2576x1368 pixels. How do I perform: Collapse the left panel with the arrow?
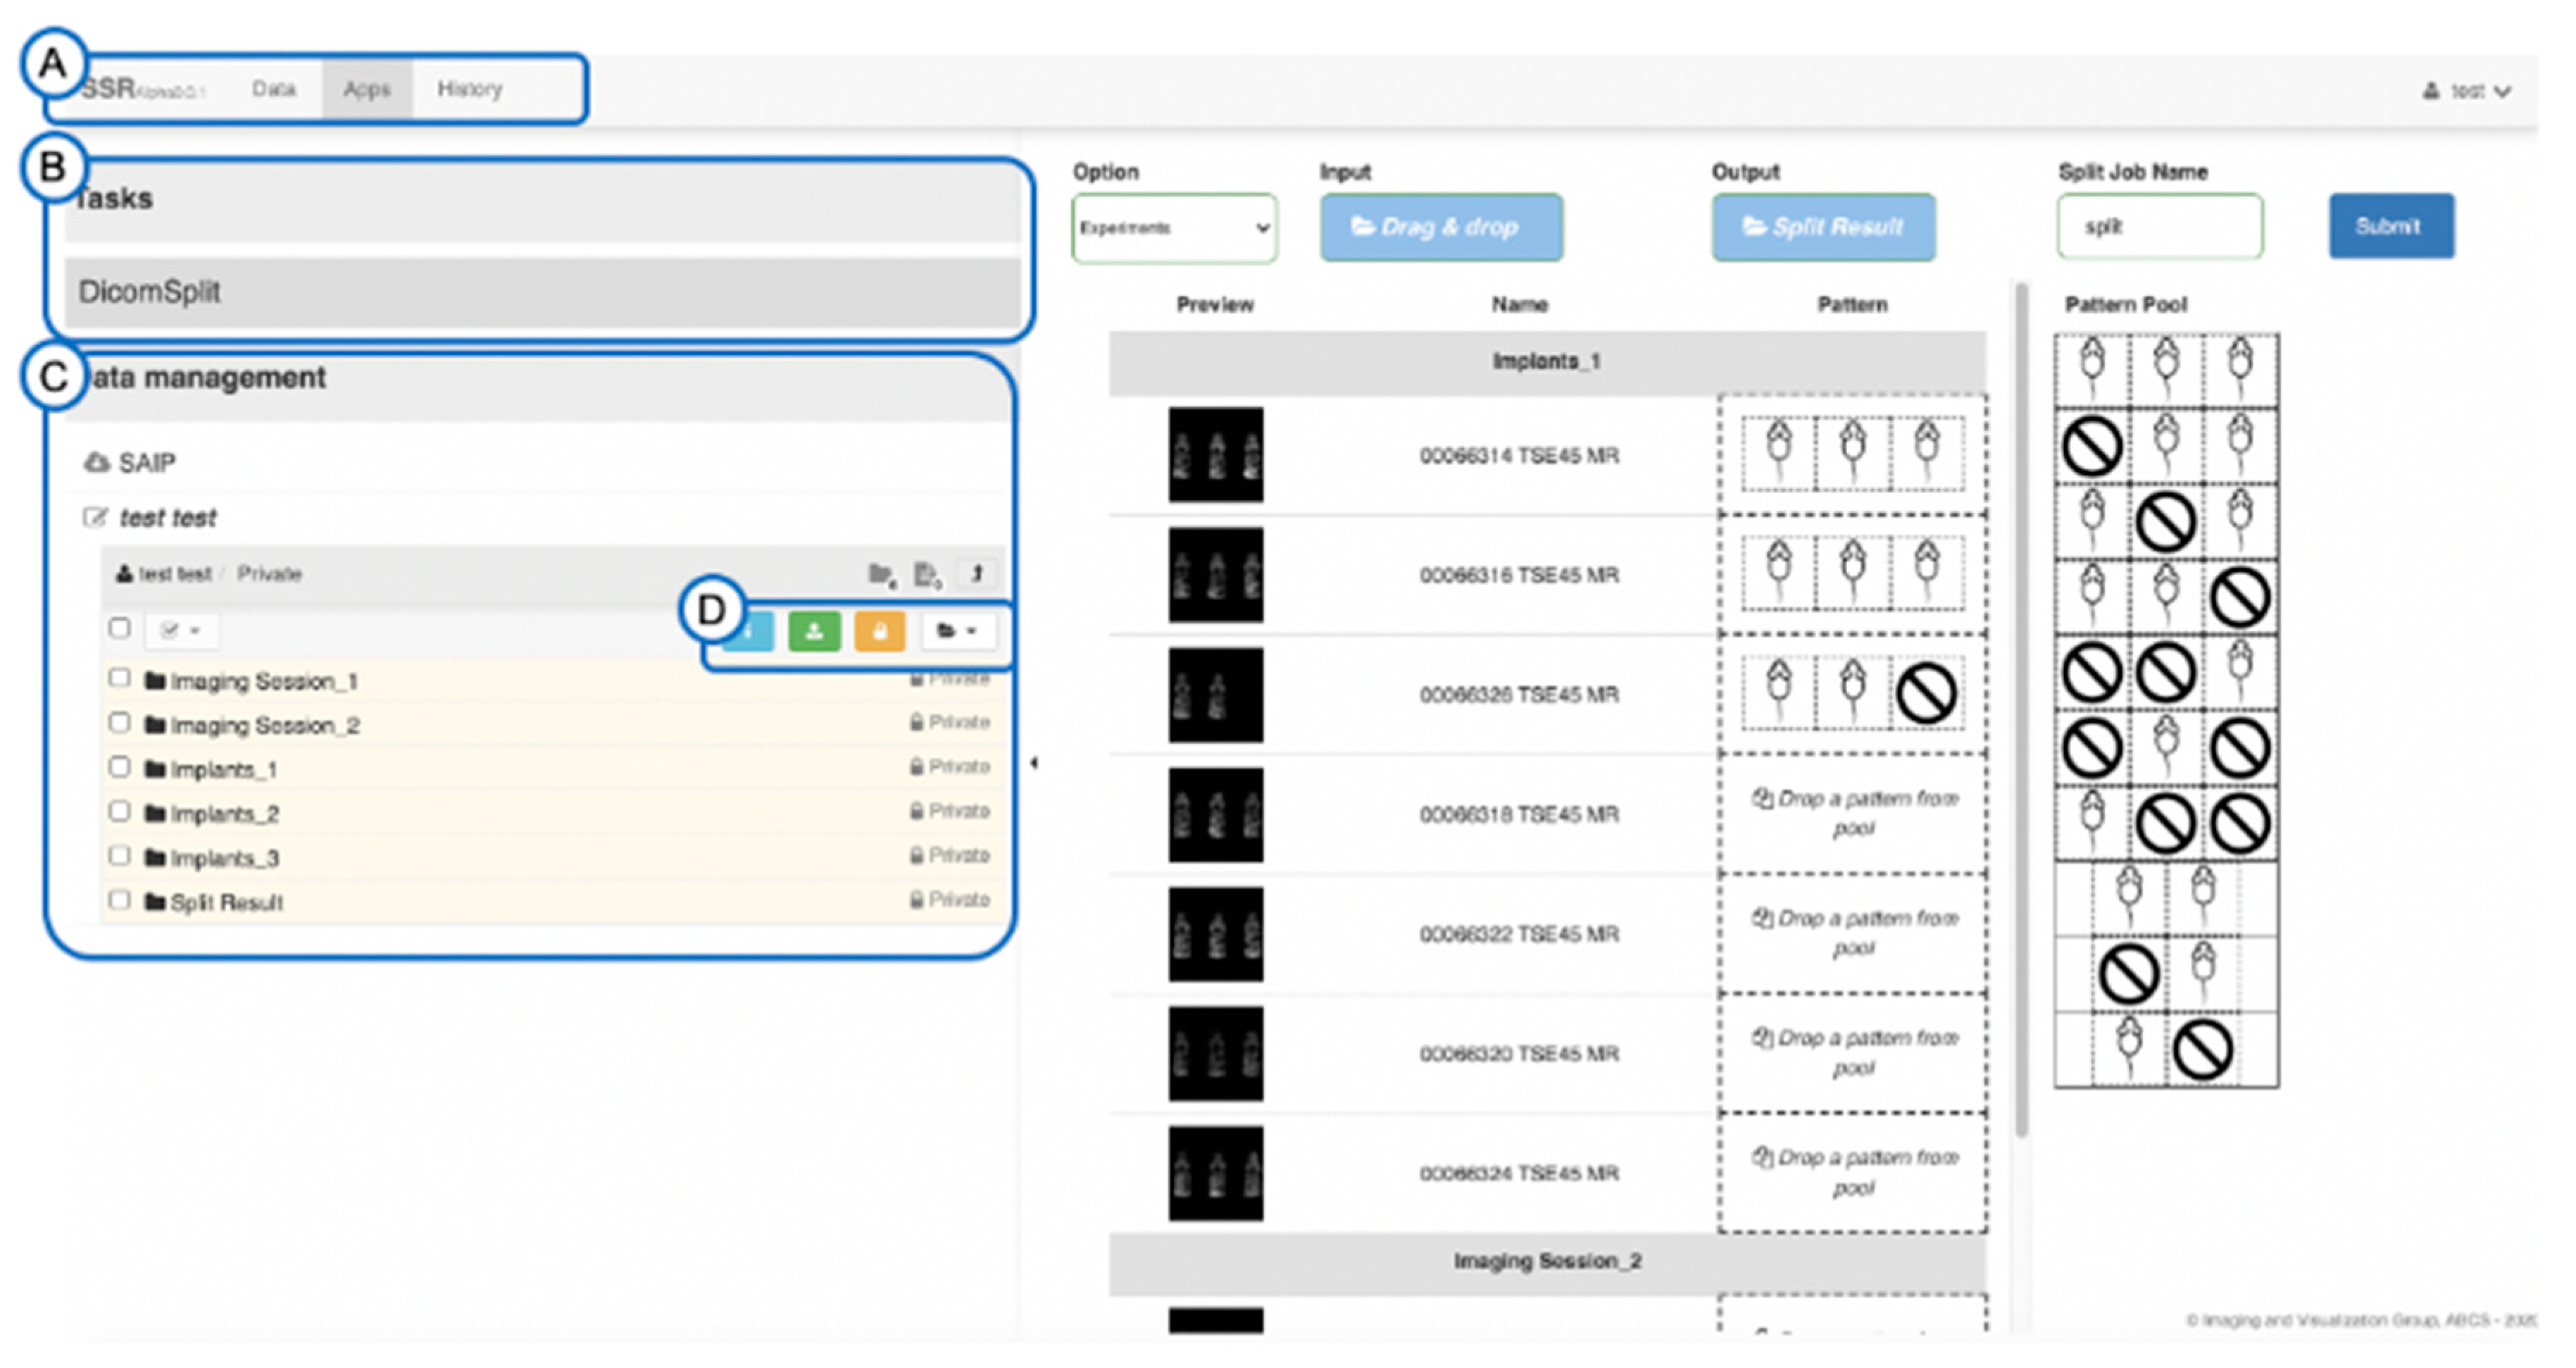click(1034, 764)
